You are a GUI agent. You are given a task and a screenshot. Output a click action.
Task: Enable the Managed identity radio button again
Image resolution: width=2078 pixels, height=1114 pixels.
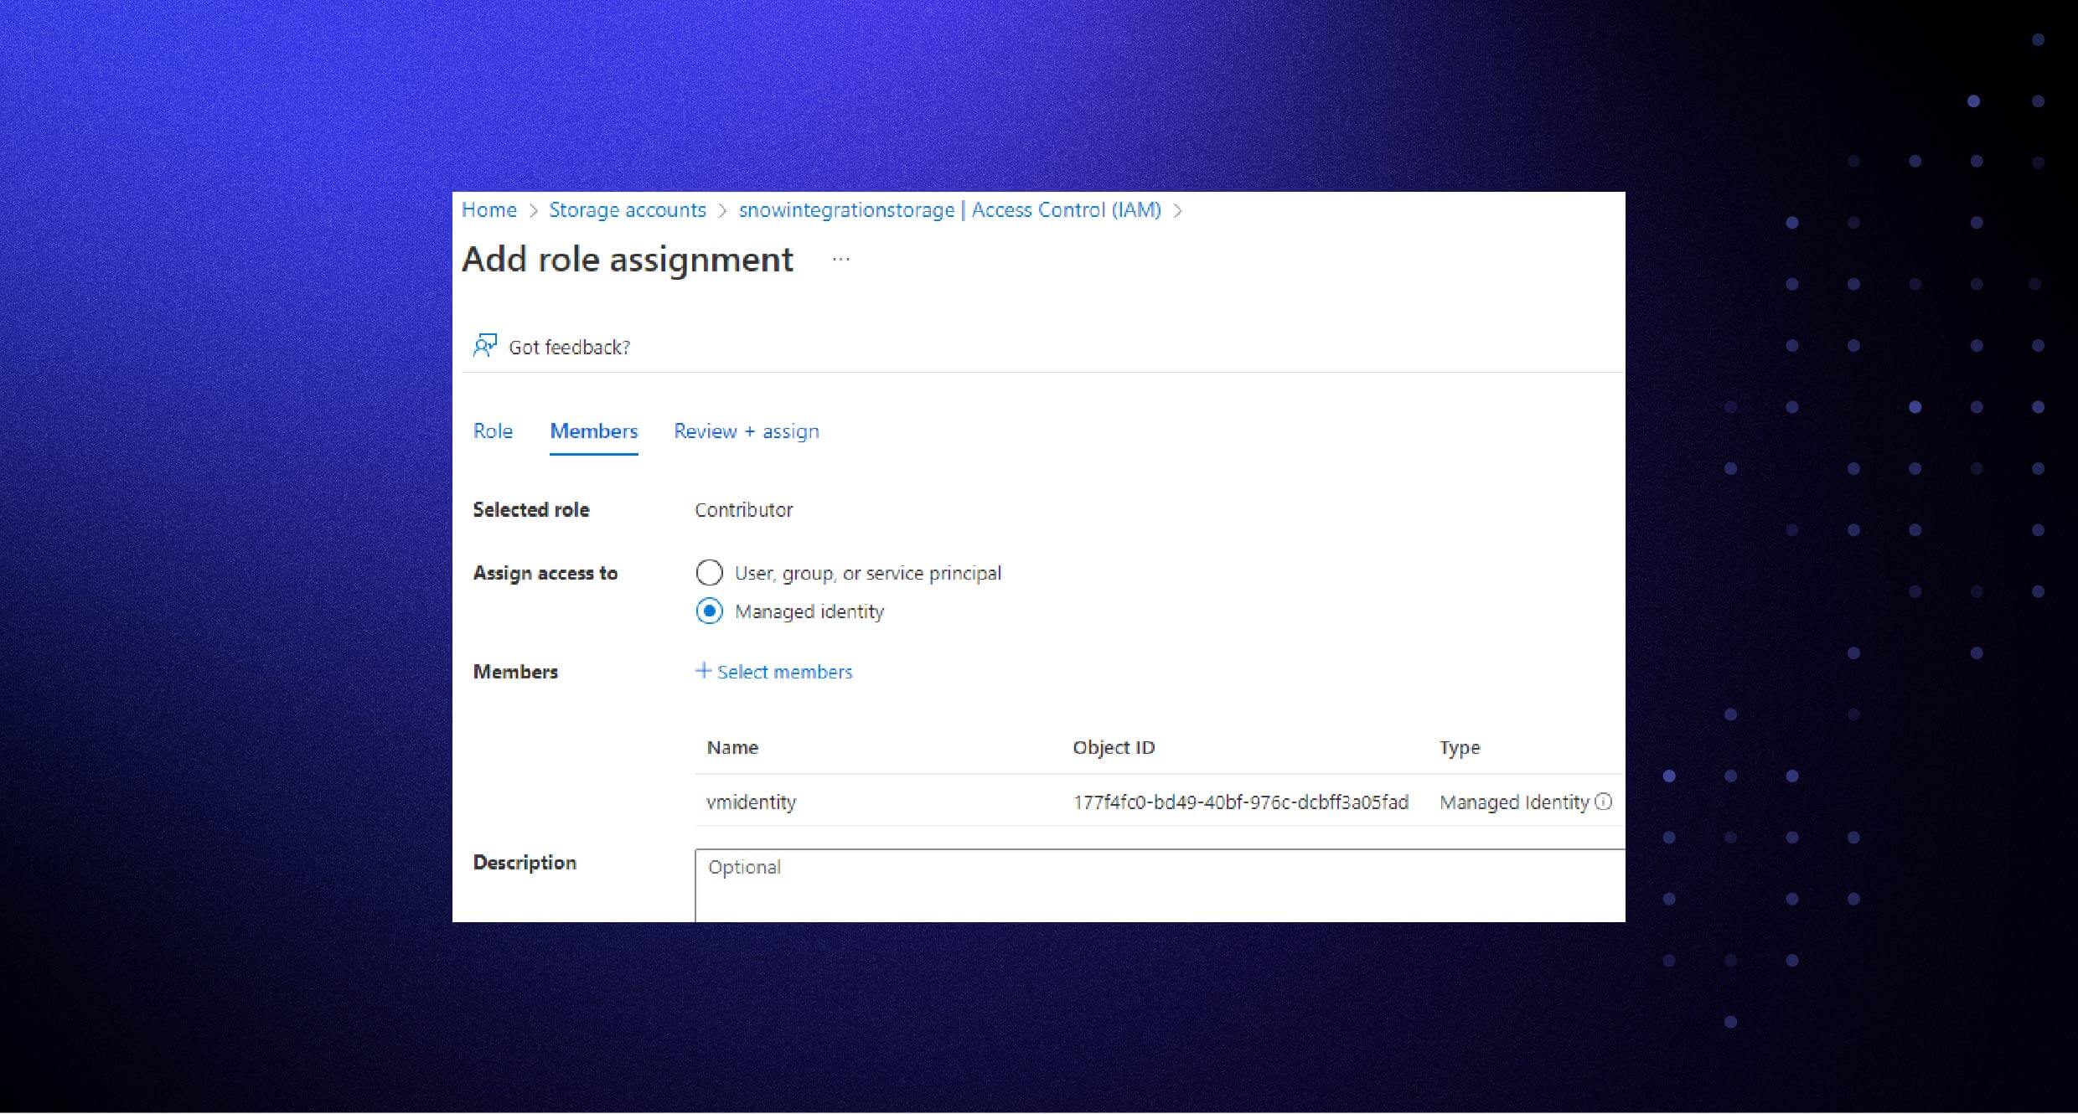pos(709,611)
